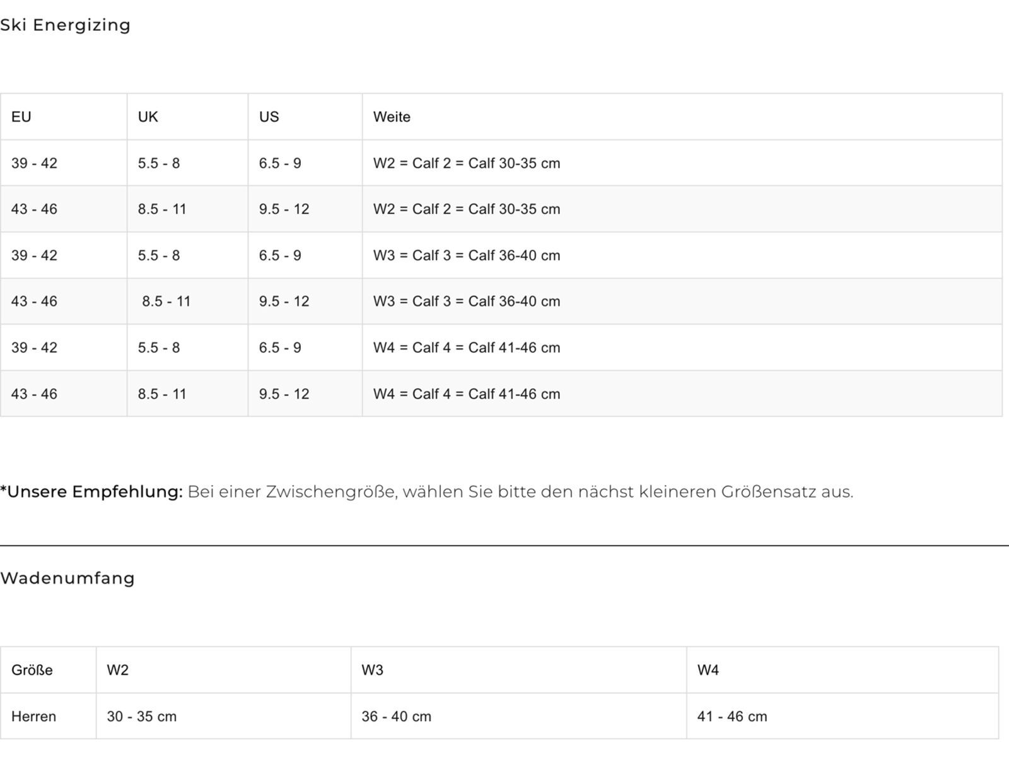The image size is (1009, 757).
Task: Select the EU column header
Action: 64,117
